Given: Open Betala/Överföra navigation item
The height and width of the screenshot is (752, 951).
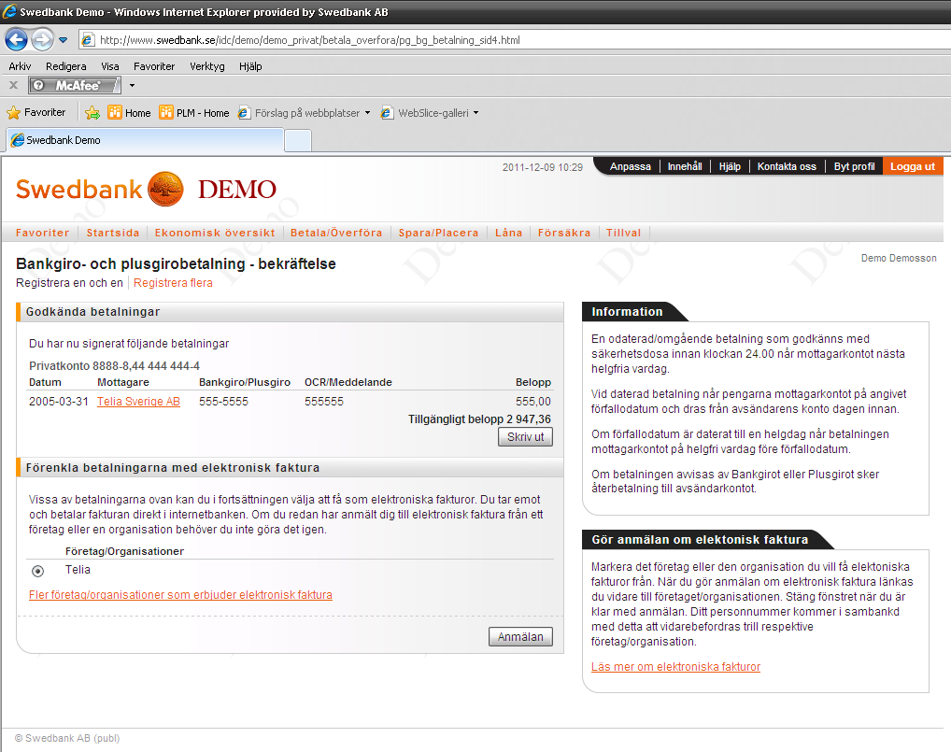Looking at the screenshot, I should click(x=336, y=233).
